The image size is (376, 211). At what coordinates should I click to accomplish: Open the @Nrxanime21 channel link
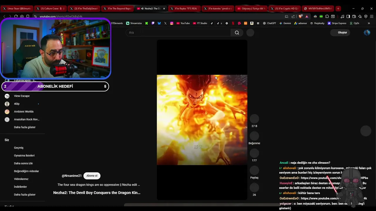tap(72, 176)
